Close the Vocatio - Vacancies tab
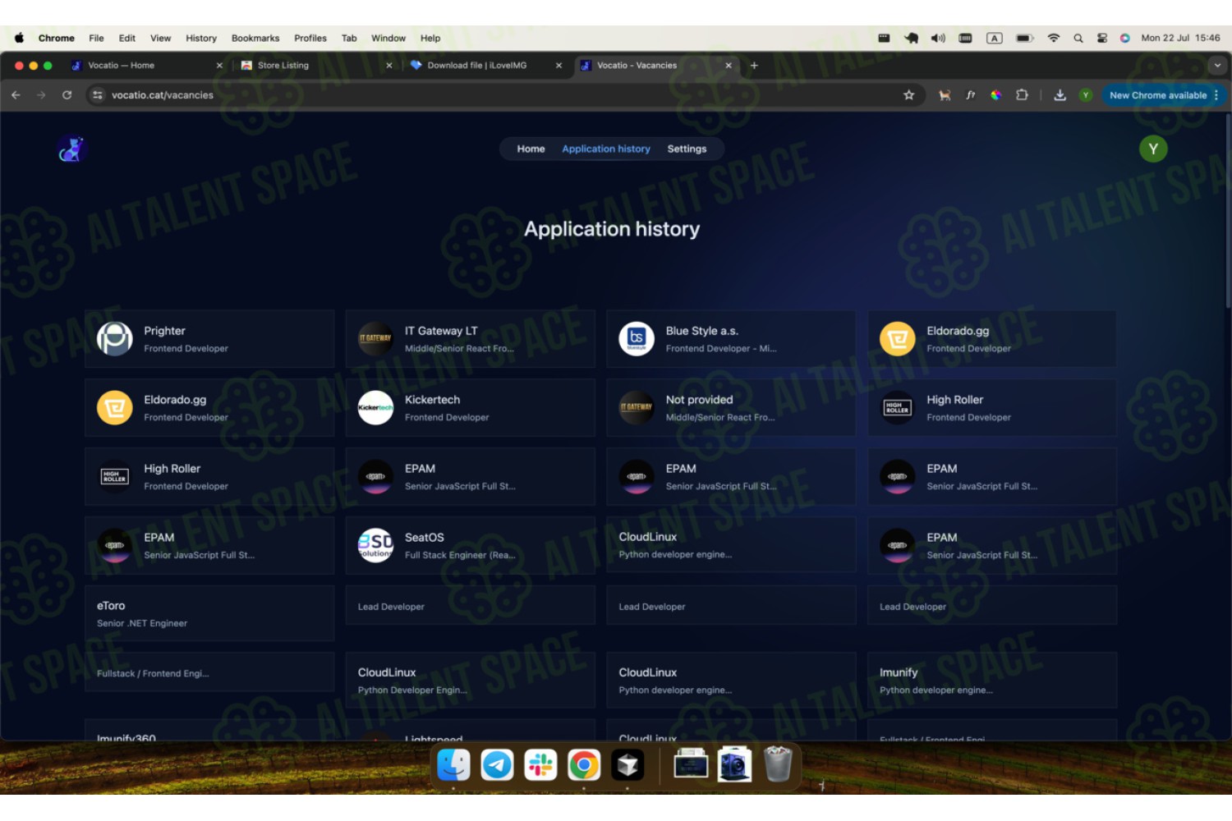 728,66
